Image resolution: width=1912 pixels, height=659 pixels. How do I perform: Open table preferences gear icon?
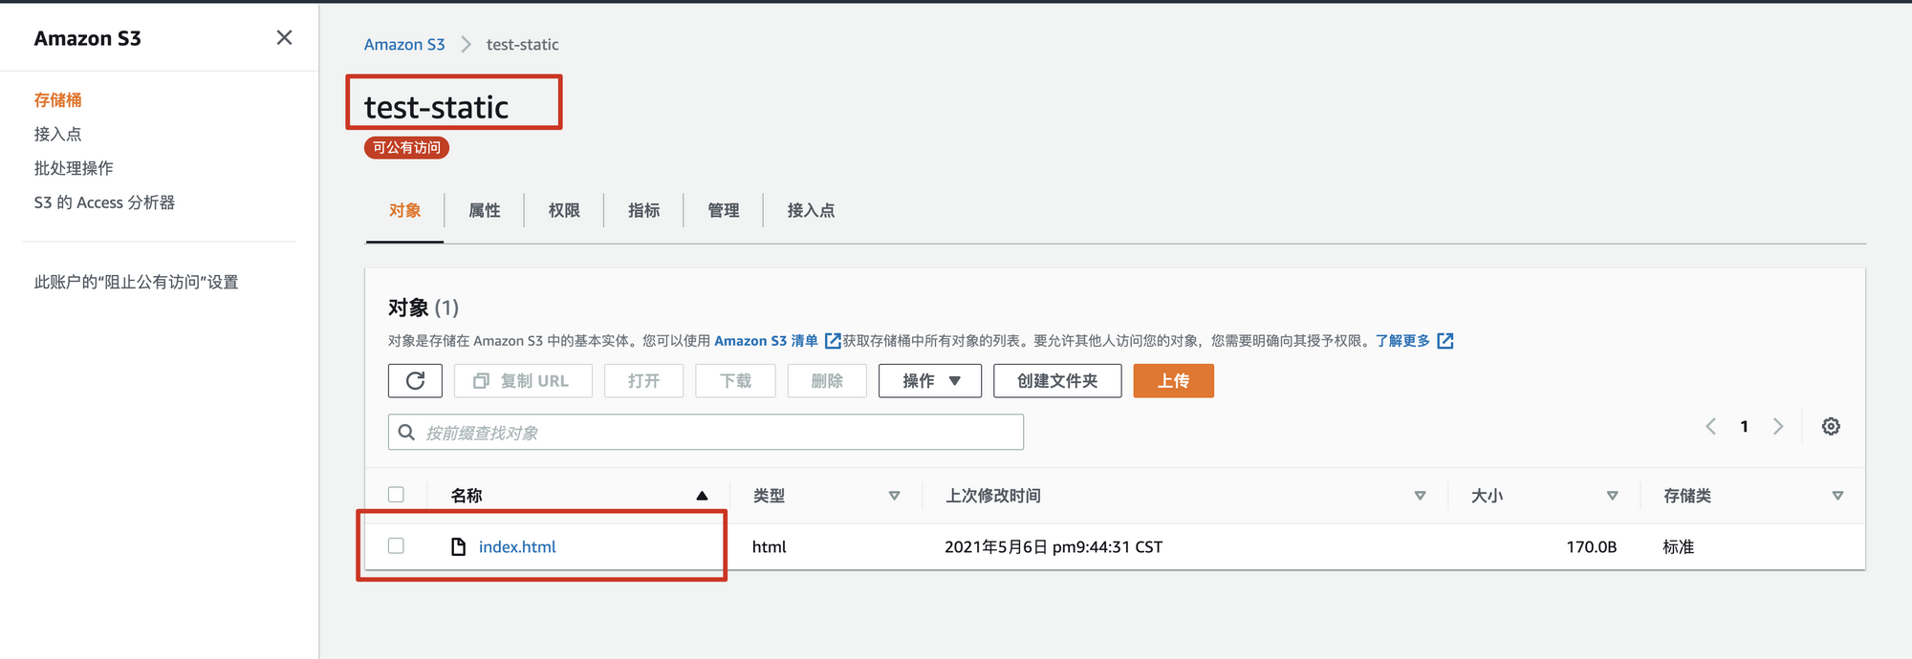point(1830,427)
